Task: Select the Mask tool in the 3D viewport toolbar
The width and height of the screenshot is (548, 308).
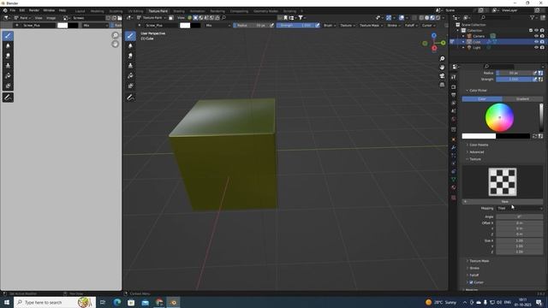Action: click(x=130, y=86)
